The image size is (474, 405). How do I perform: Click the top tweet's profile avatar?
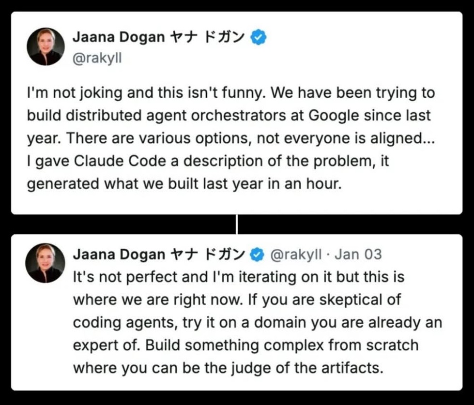[46, 46]
